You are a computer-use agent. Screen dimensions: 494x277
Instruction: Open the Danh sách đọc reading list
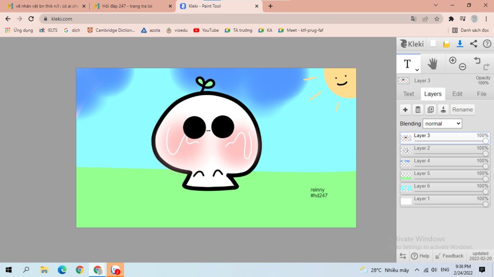[x=471, y=30]
